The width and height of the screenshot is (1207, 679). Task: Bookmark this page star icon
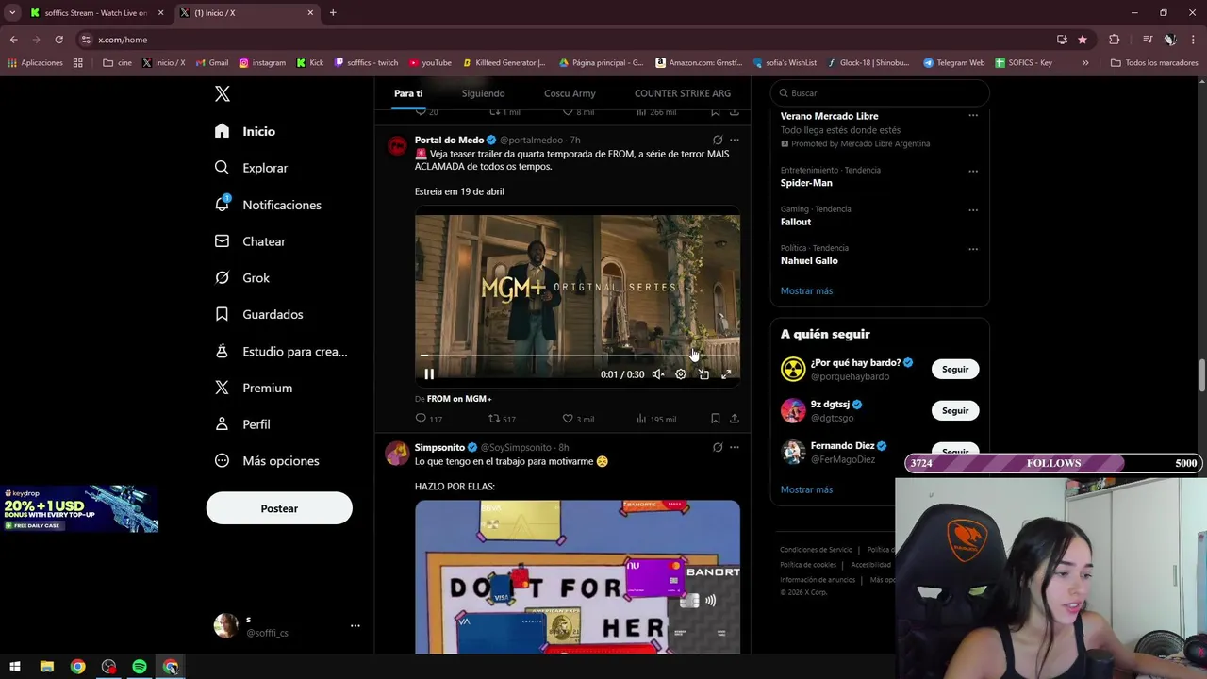(1083, 40)
